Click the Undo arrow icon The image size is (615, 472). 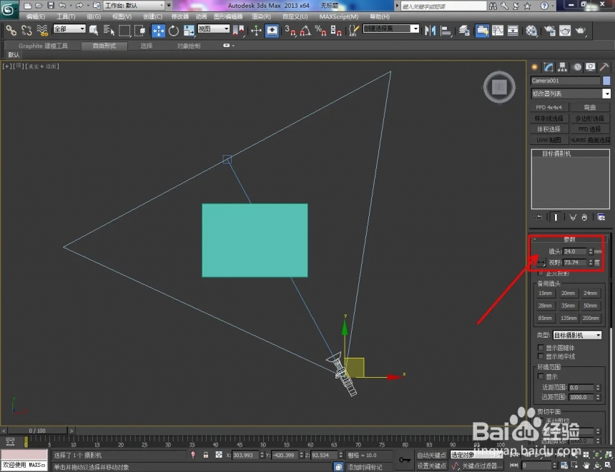tap(62, 6)
